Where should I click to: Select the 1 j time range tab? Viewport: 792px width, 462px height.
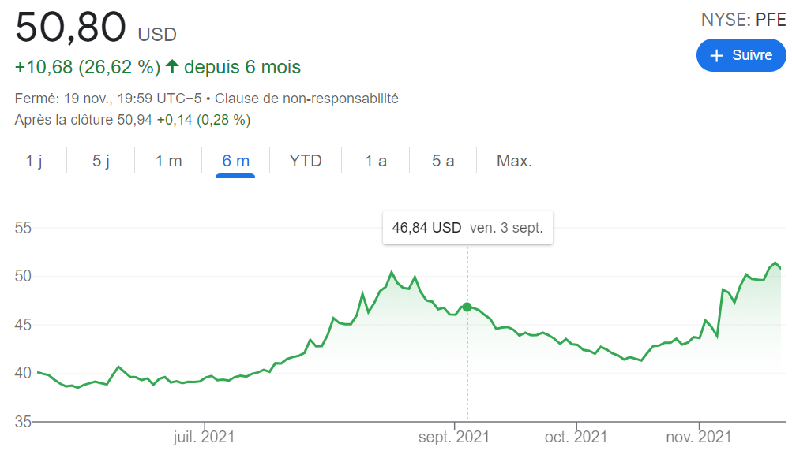34,161
